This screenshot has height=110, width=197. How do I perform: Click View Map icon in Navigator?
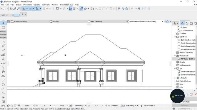[x=187, y=23]
